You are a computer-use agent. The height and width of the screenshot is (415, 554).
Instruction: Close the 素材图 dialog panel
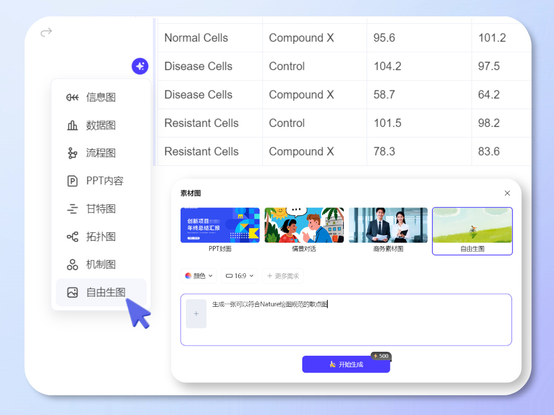coord(507,193)
